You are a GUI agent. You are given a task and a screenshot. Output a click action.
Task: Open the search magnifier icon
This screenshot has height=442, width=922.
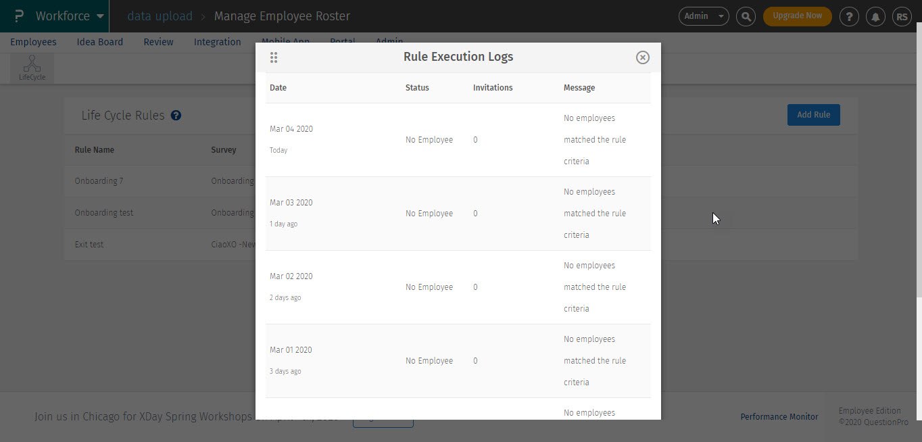pos(746,16)
